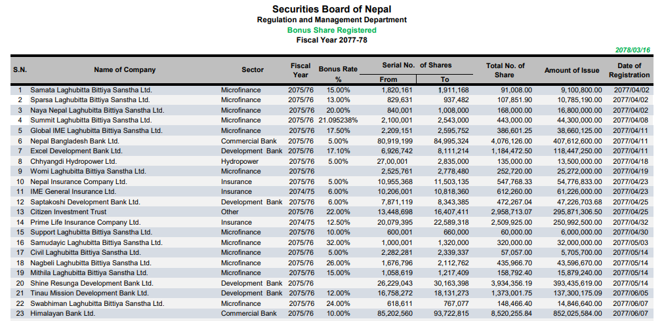The width and height of the screenshot is (664, 321).
Task: Click the 'Securities Board of Nepal' title
Action: coord(331,9)
